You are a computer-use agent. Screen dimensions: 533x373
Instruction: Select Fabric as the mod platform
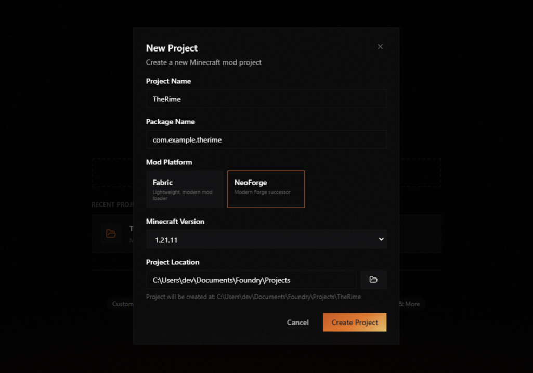coord(185,189)
